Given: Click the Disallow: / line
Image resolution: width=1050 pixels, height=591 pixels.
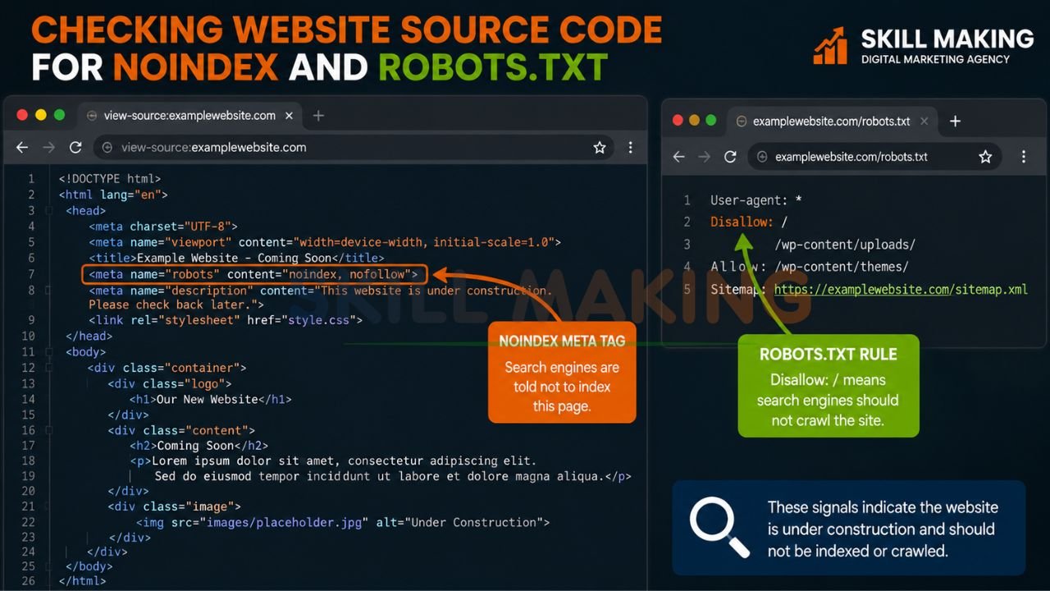Looking at the screenshot, I should click(749, 222).
